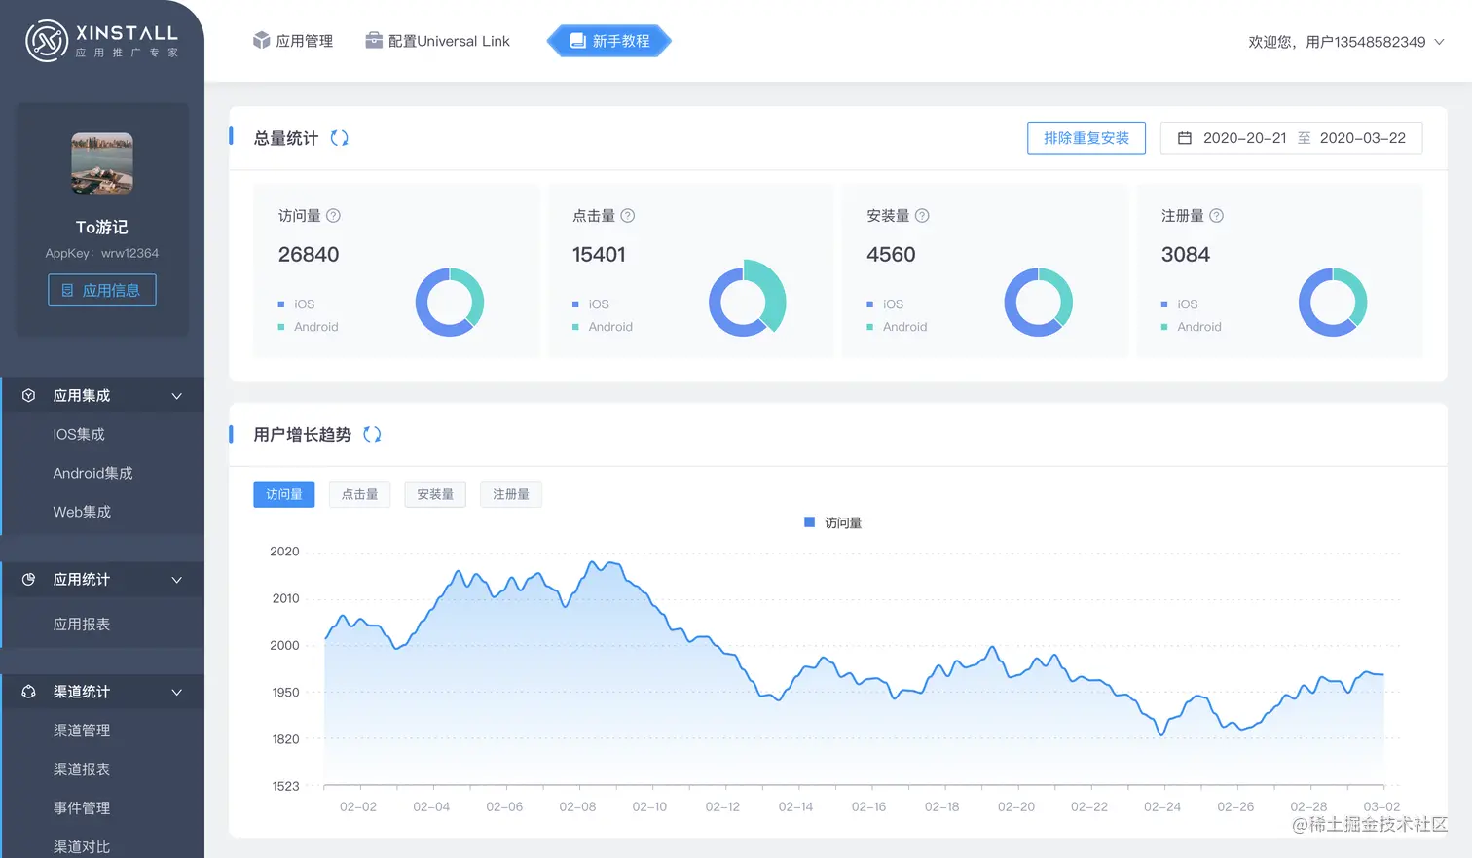The width and height of the screenshot is (1472, 858).
Task: Toggle the 访问量 chart legend
Action: click(832, 522)
